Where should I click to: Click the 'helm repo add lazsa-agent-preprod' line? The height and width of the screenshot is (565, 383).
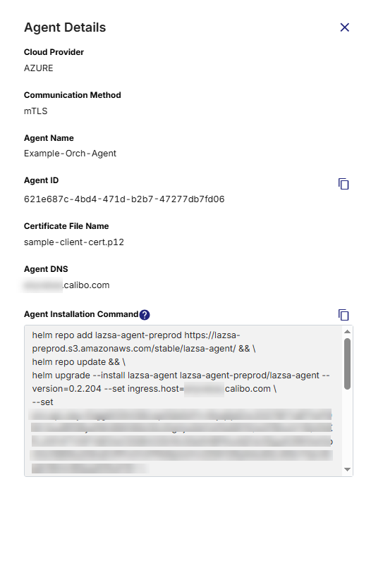(136, 335)
